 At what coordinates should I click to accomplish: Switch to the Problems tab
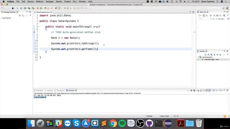(38, 91)
